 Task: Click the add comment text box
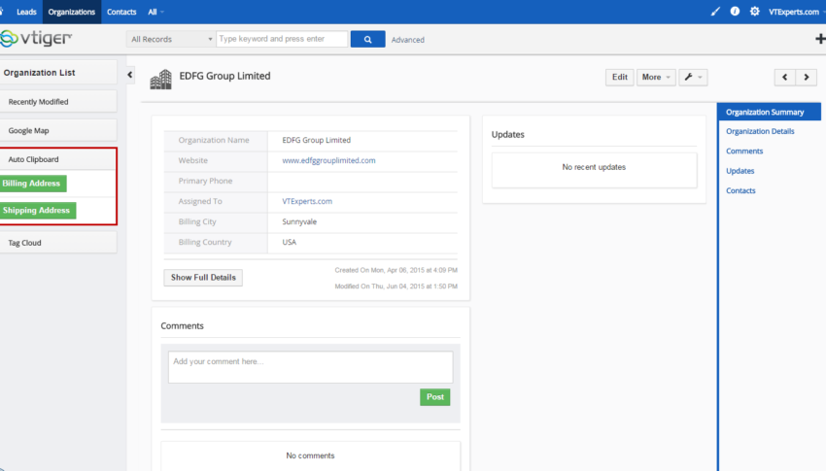pyautogui.click(x=310, y=367)
